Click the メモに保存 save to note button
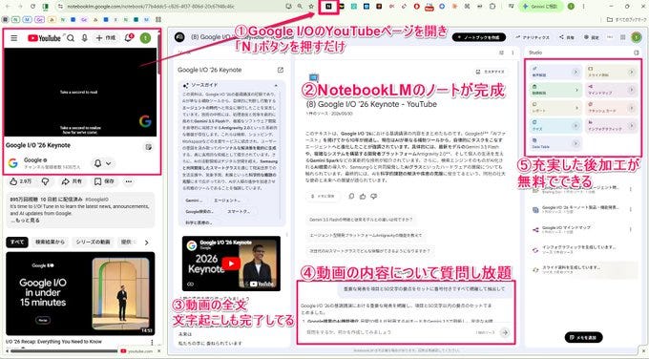The image size is (649, 359). click(323, 197)
